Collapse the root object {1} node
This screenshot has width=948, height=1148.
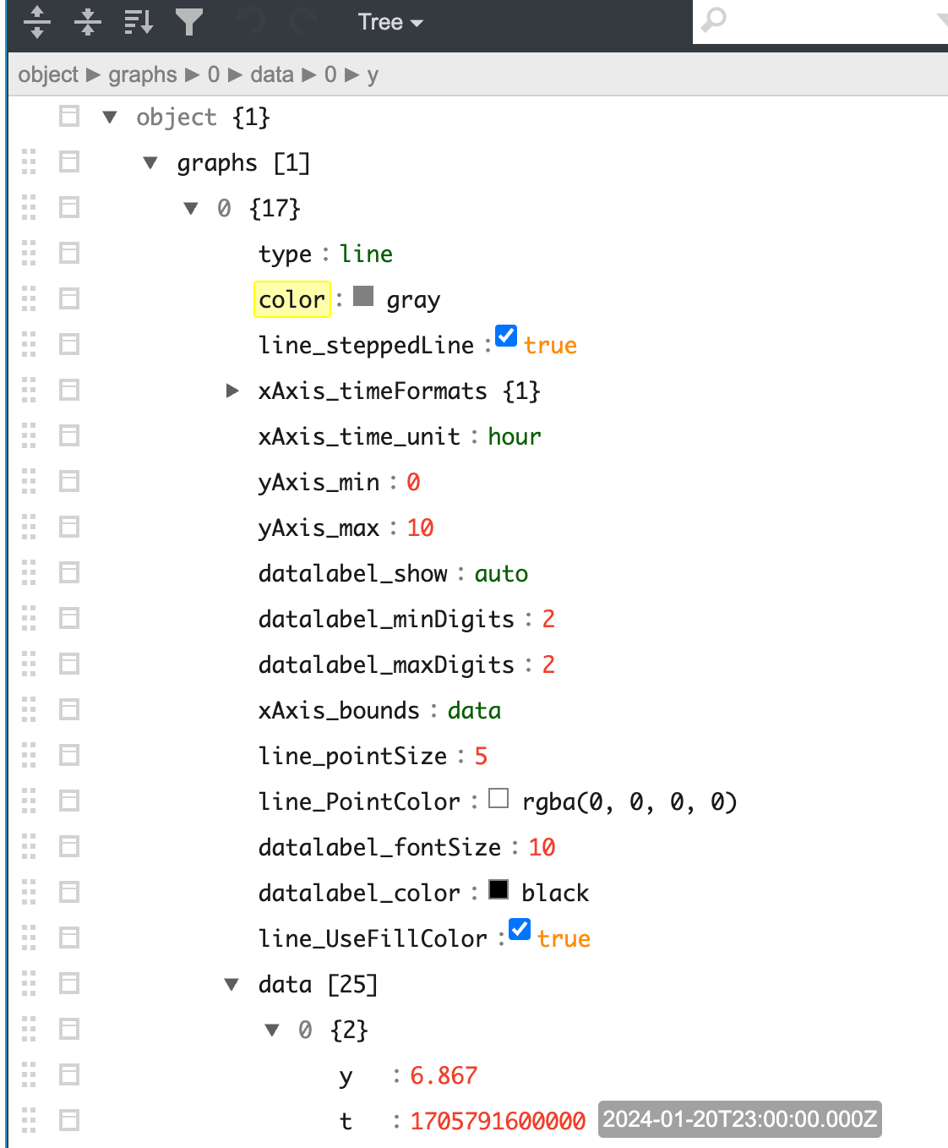tap(110, 117)
